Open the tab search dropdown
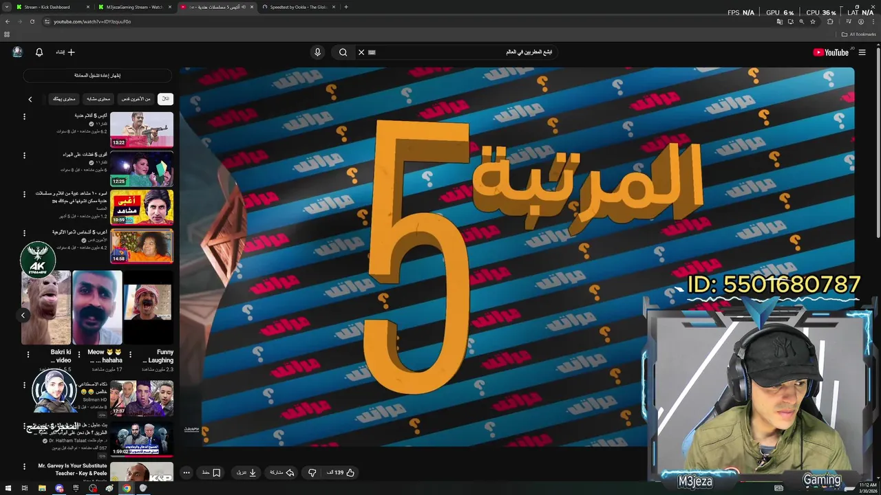 7,7
